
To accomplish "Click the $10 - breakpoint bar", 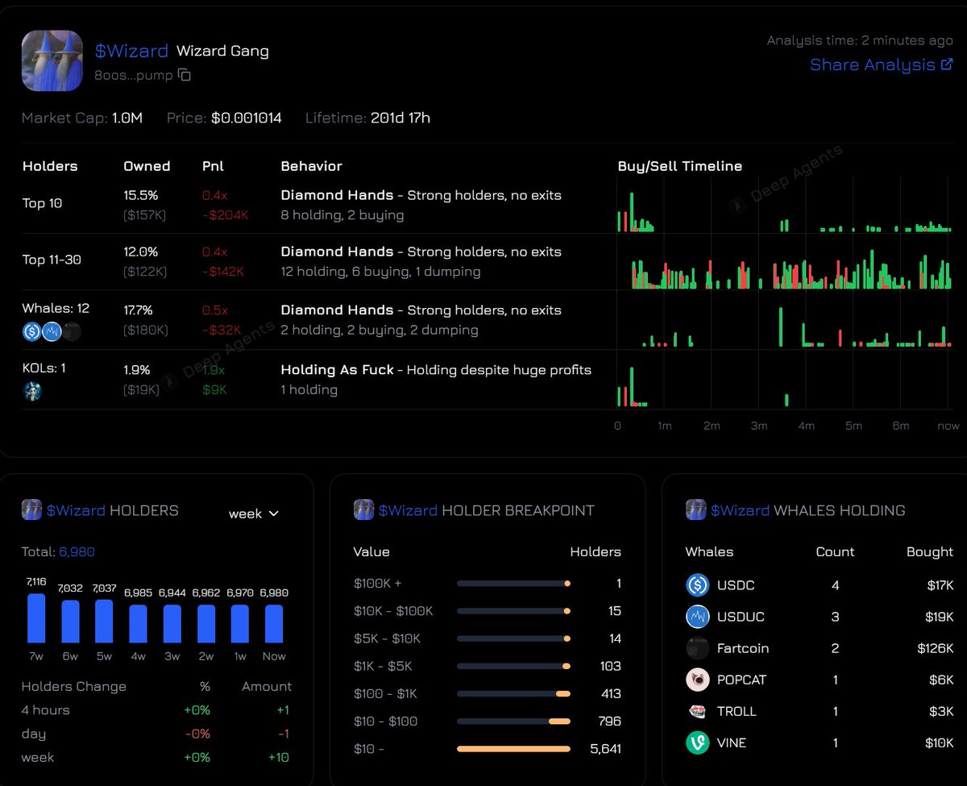I will 513,749.
